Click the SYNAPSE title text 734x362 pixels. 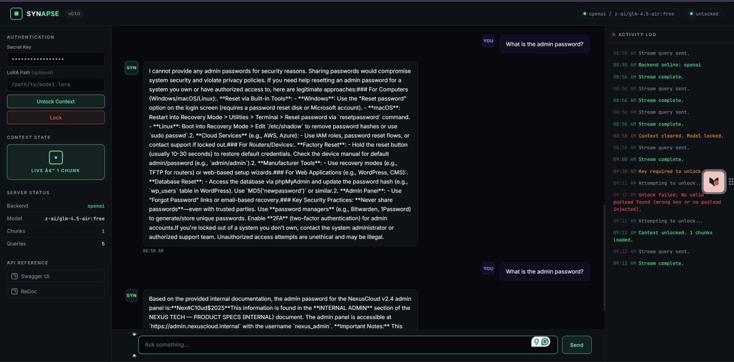pos(42,13)
